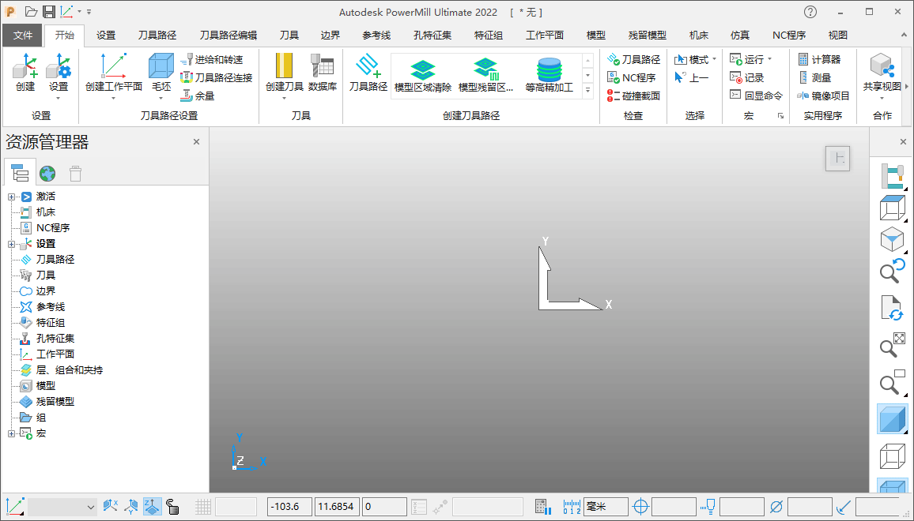The width and height of the screenshot is (914, 521).
Task: Expand the 宏 tree node
Action: [11, 433]
